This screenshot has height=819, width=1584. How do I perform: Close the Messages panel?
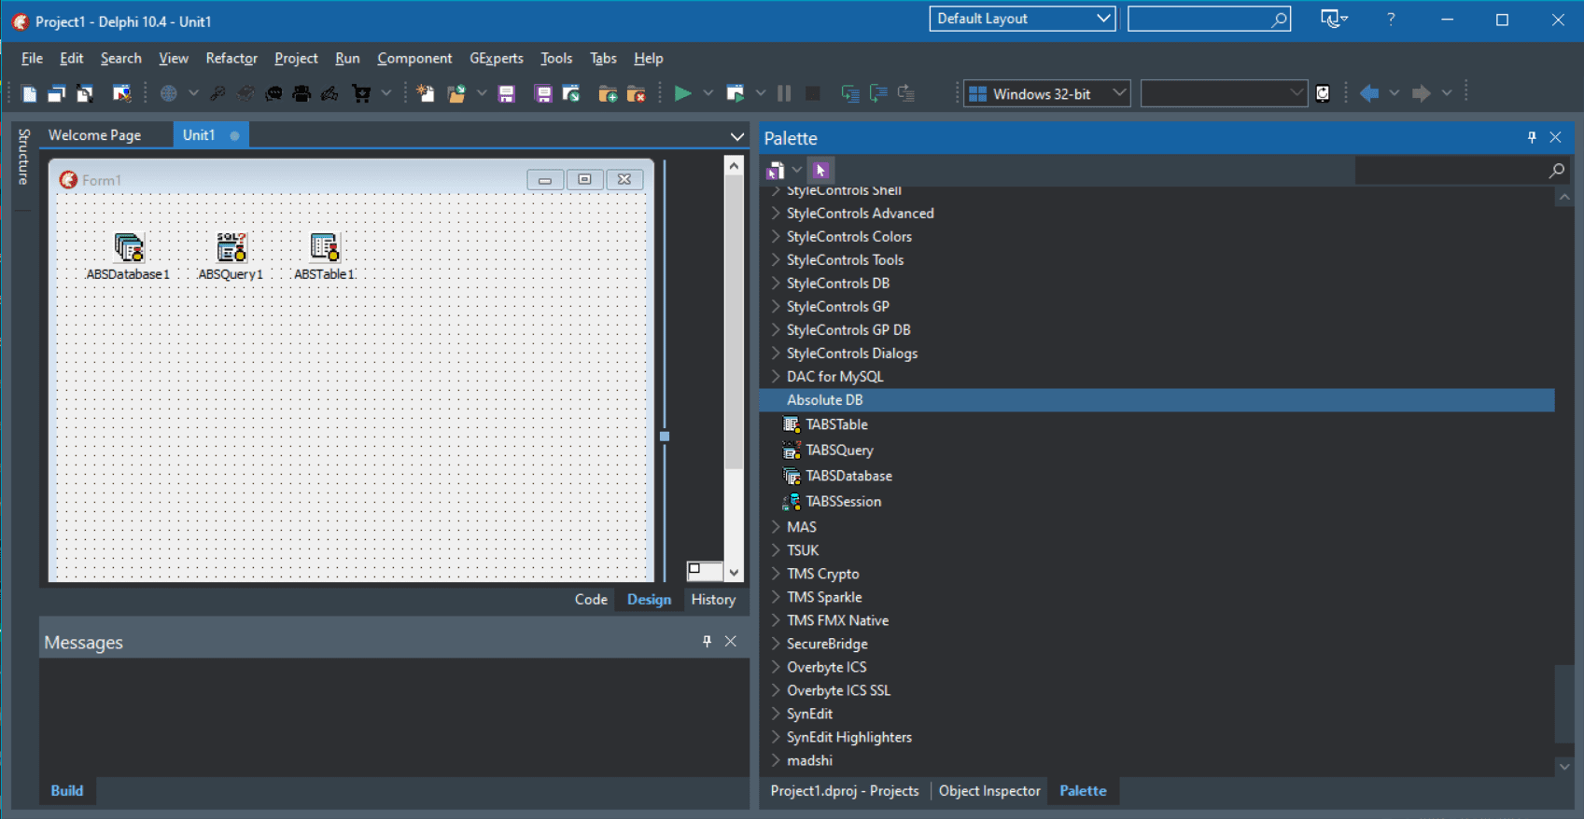(x=731, y=641)
